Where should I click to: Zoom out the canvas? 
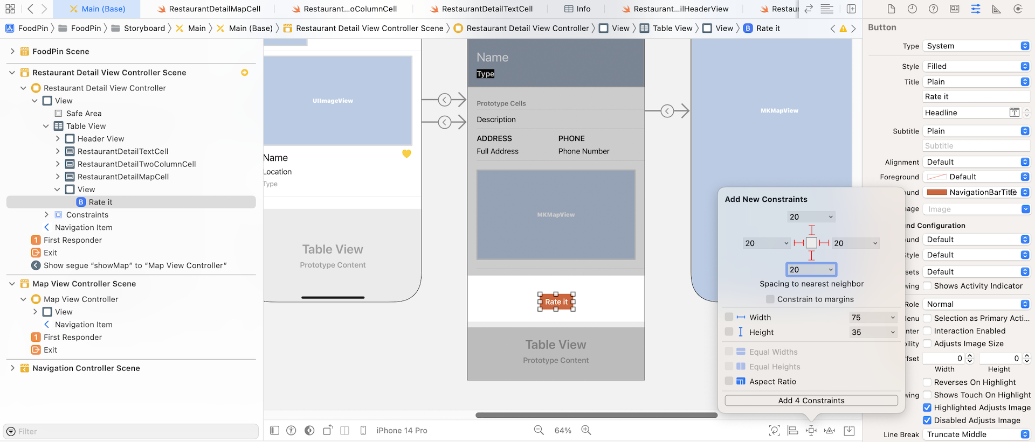(539, 430)
